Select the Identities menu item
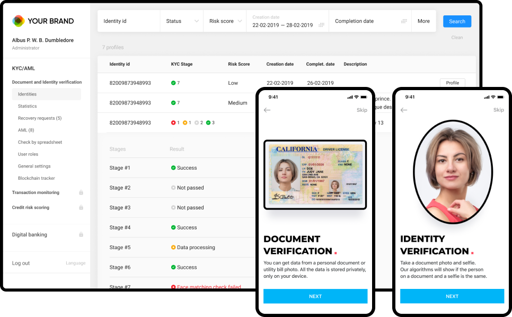Screen dimensions: 512x317 pos(46,94)
